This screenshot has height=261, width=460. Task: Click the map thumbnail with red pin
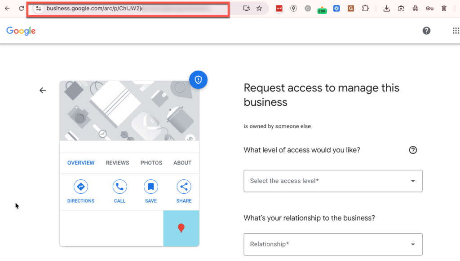click(x=181, y=228)
